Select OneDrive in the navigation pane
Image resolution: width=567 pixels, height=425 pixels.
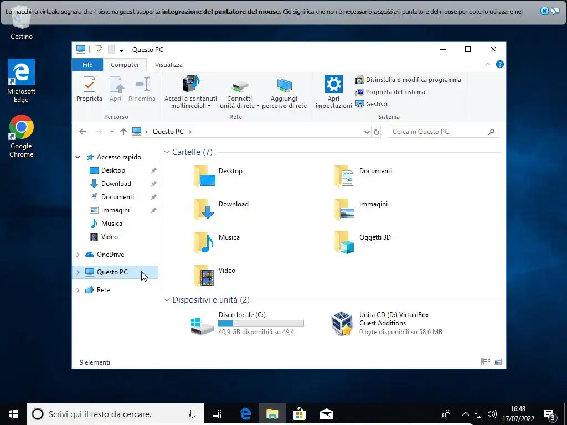tap(110, 255)
